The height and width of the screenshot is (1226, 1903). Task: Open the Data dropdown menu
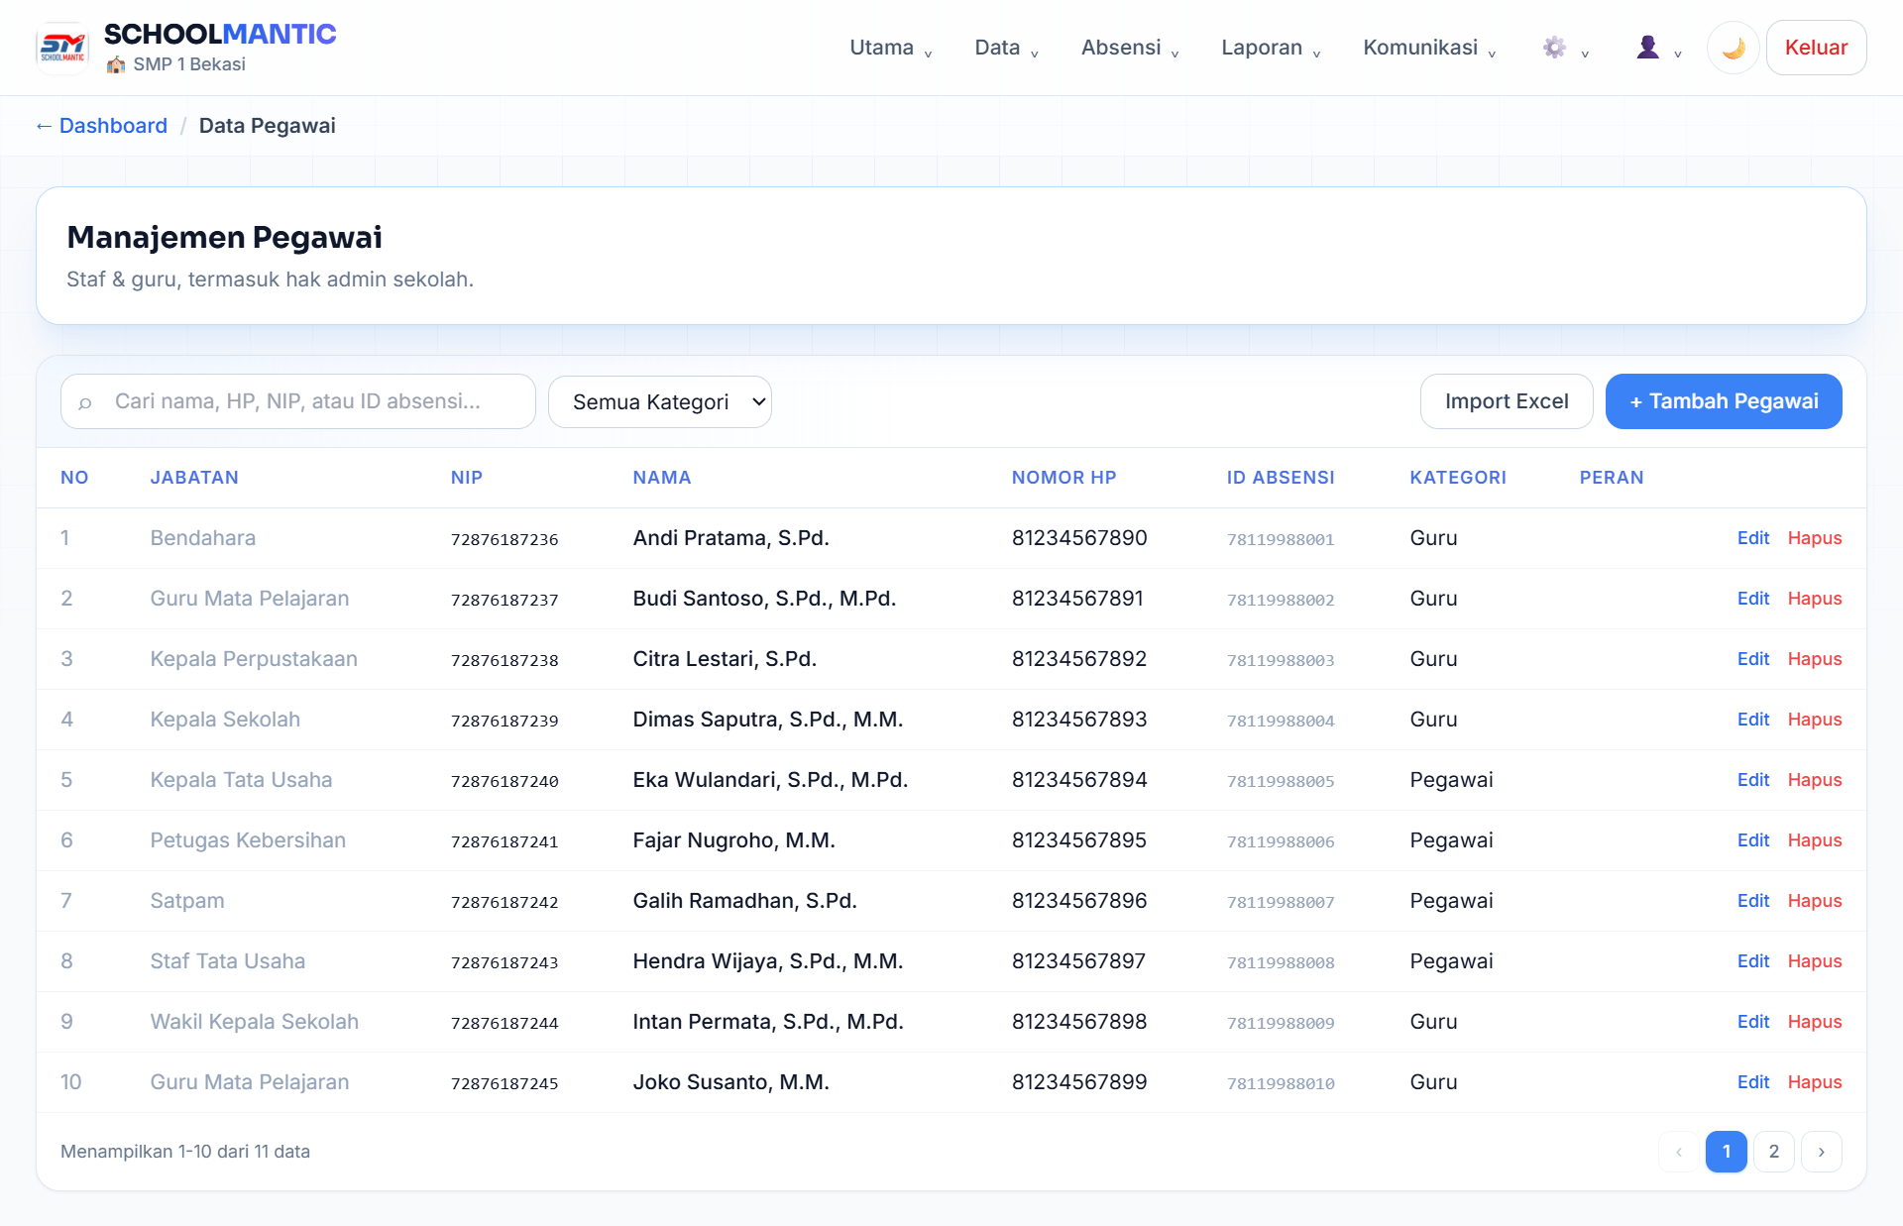1006,48
